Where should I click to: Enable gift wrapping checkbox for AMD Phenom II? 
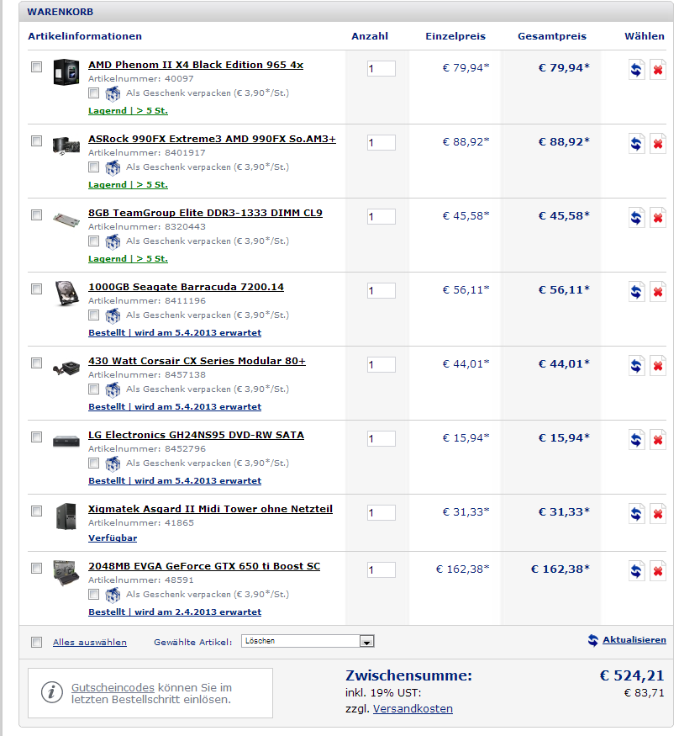94,93
